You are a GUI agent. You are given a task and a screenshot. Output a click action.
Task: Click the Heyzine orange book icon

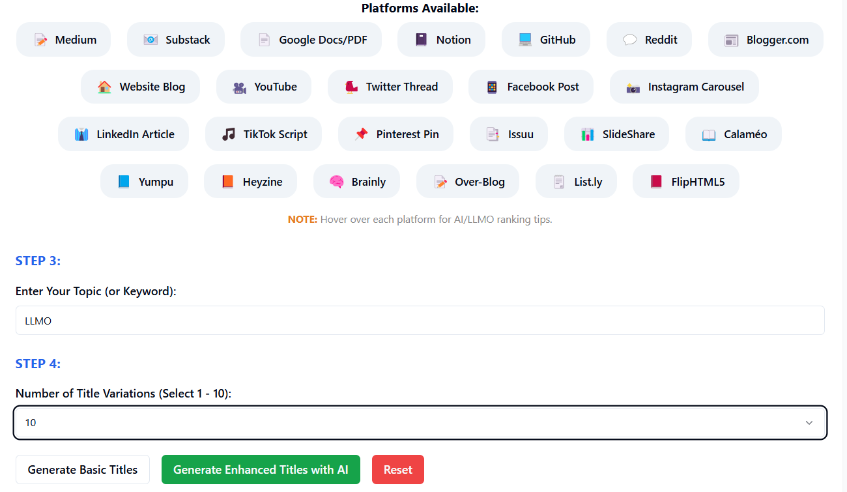coord(227,182)
